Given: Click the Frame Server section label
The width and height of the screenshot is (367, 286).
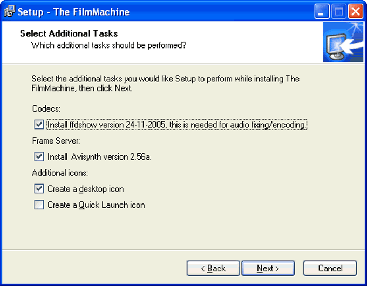Looking at the screenshot, I should tap(56, 141).
